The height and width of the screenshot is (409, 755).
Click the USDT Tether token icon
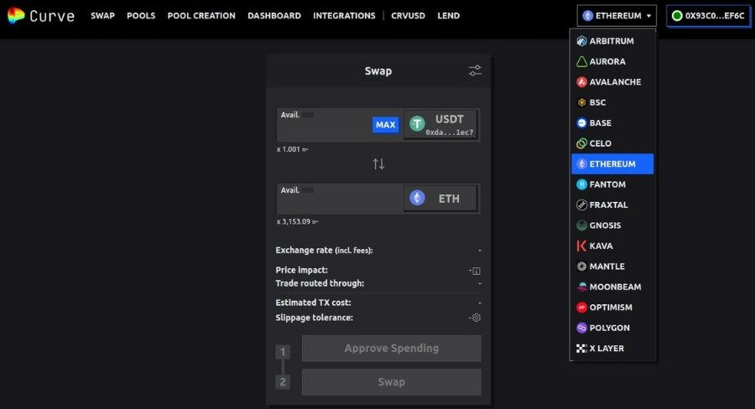coord(417,124)
